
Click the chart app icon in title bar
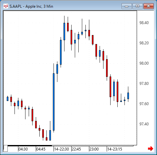[6, 6]
